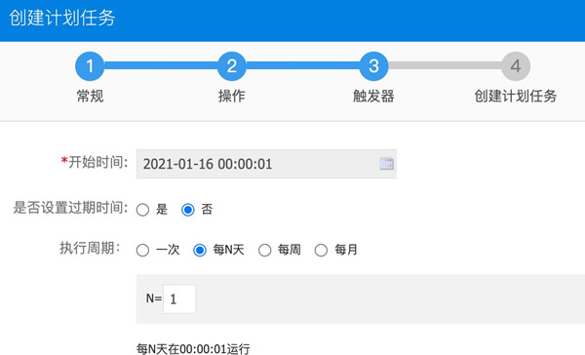Click the blue progress bar between steps 1 and 2

point(161,65)
